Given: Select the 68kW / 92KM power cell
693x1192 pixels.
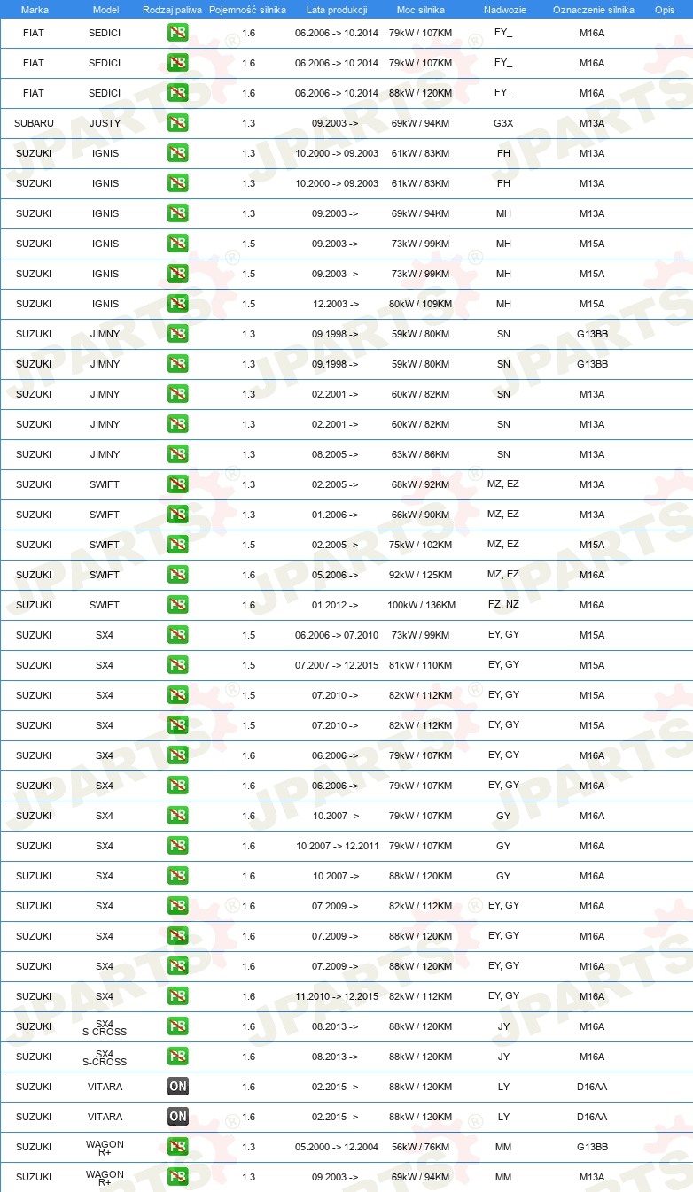Looking at the screenshot, I should (421, 484).
